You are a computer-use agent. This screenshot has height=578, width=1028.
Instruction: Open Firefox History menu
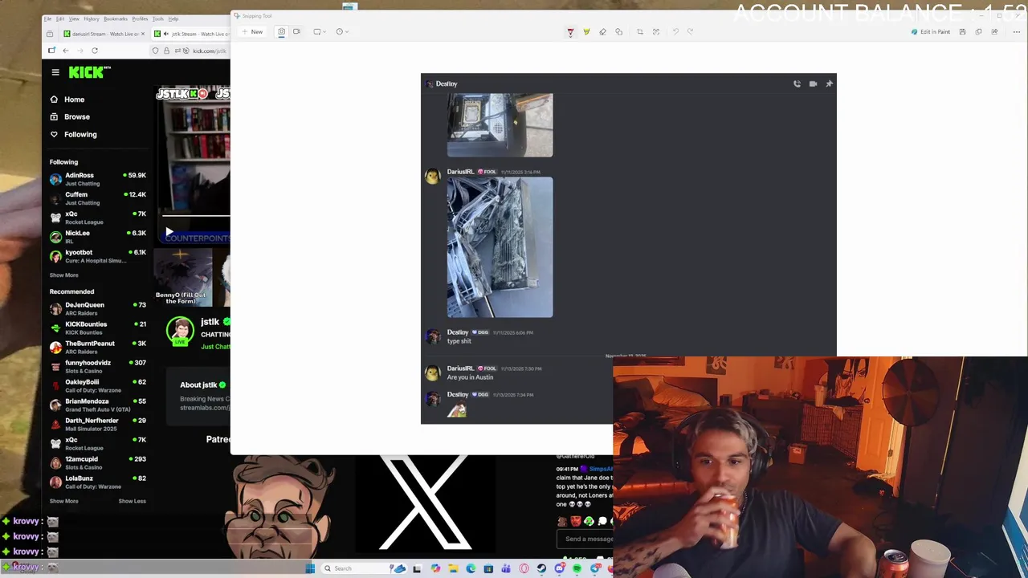coord(92,18)
